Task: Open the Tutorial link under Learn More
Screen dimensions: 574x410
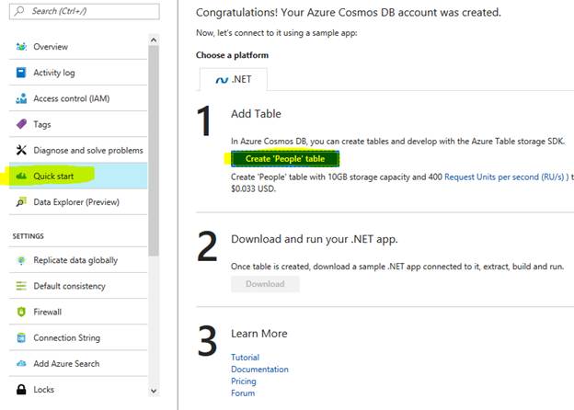Action: pos(245,357)
